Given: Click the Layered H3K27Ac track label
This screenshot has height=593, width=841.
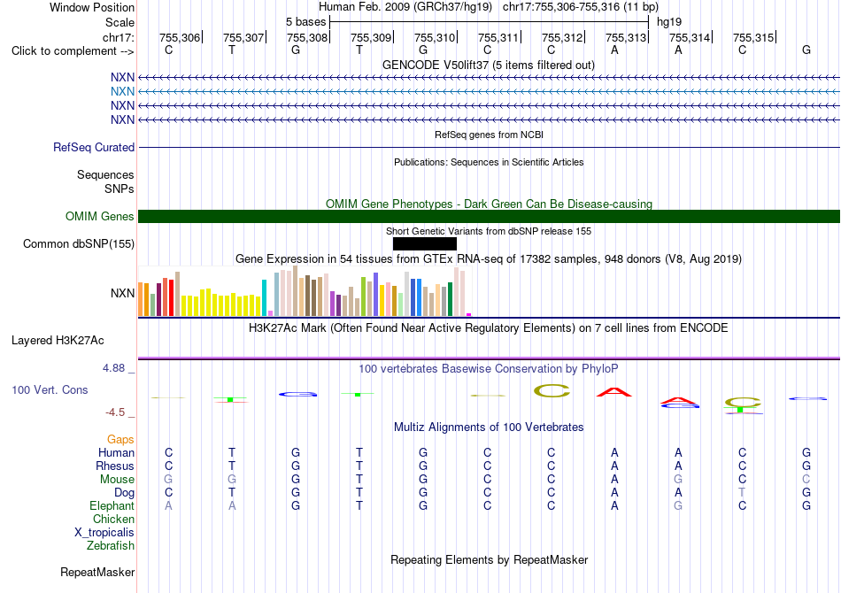Looking at the screenshot, I should [58, 341].
